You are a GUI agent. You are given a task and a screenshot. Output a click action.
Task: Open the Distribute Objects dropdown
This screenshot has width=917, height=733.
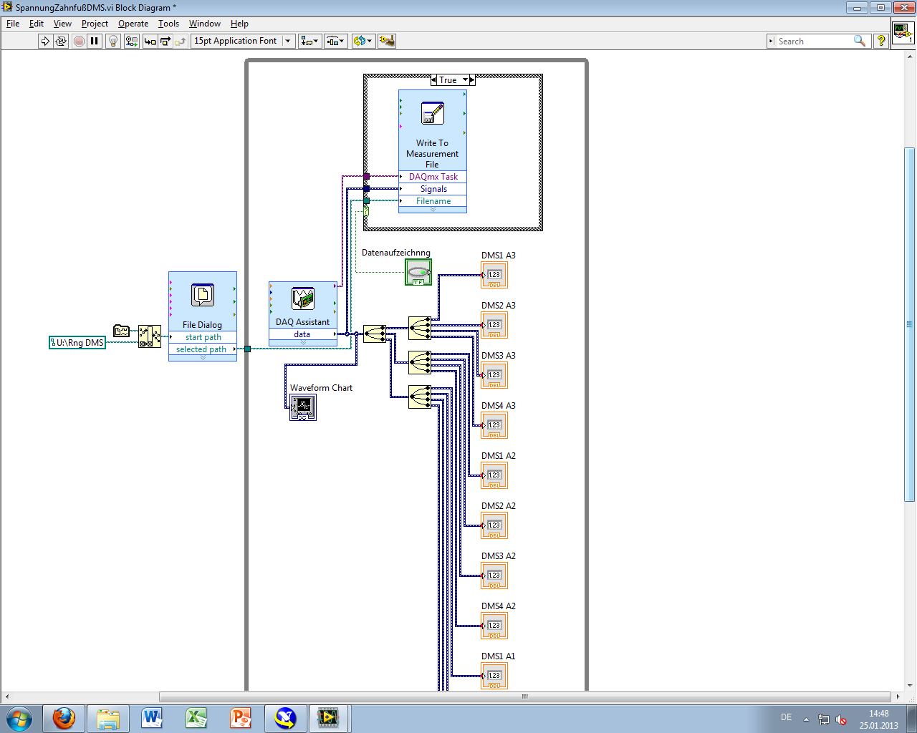tap(335, 42)
